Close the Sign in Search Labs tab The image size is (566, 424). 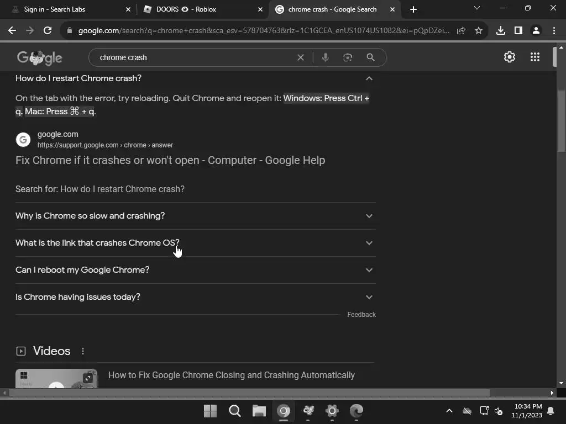point(128,9)
